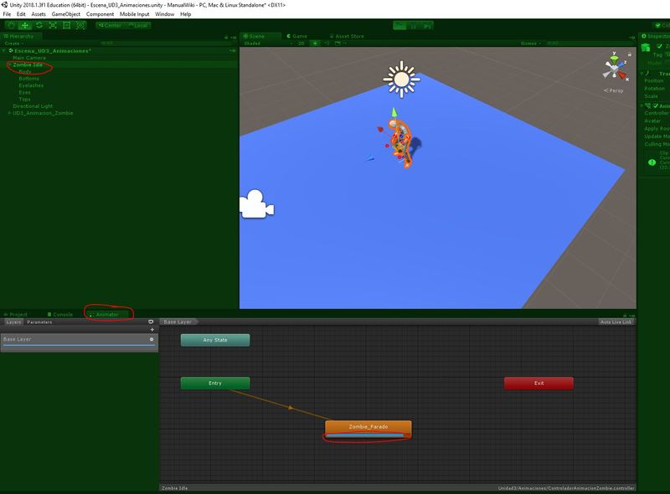Viewport: 670px width, 494px height.
Task: Select the Scale tool in toolbar
Action: click(53, 26)
